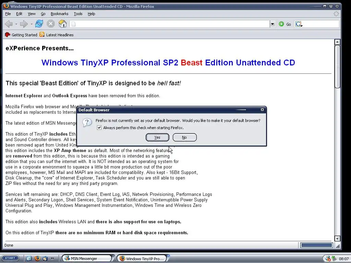
Task: Open the Getting Started bookmark
Action: tap(21, 35)
